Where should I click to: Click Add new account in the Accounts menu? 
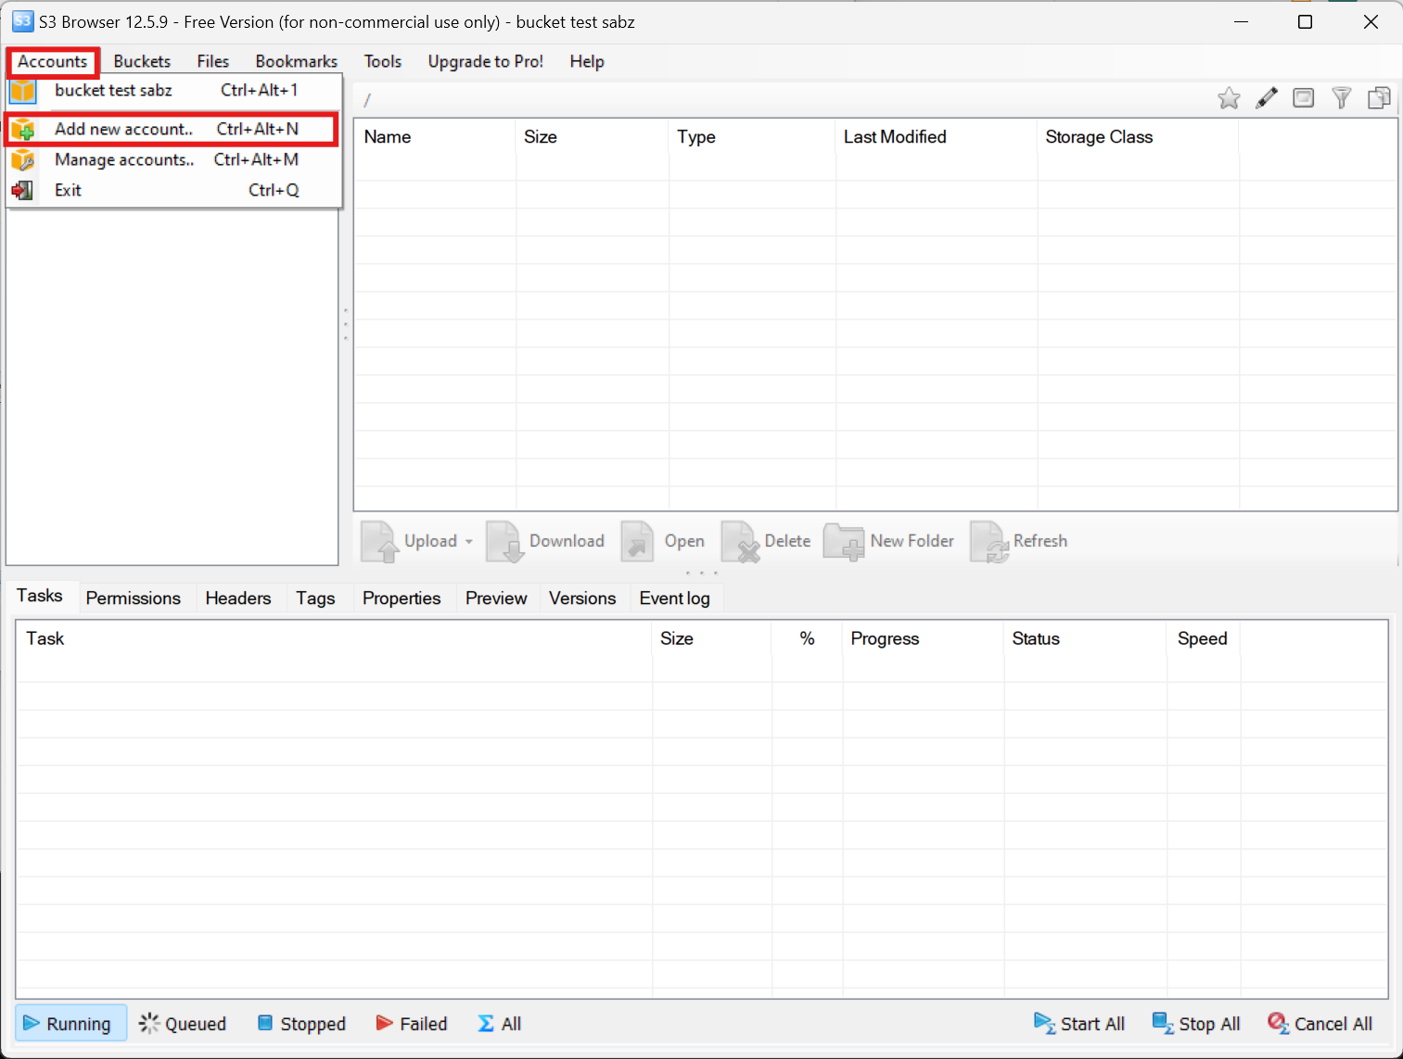124,129
